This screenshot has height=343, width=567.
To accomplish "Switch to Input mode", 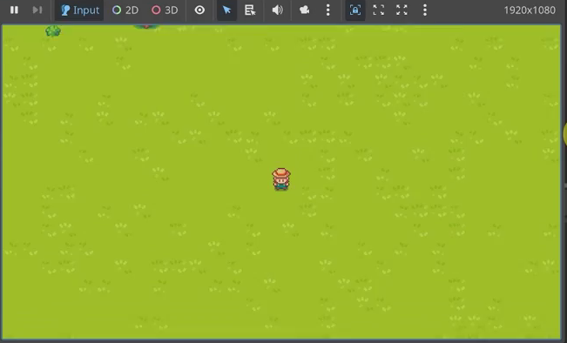I will pos(79,10).
